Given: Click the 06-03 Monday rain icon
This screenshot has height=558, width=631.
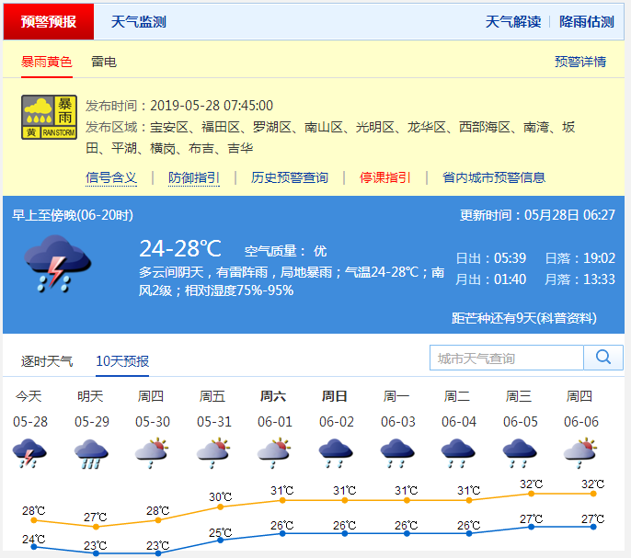Looking at the screenshot, I should [396, 453].
